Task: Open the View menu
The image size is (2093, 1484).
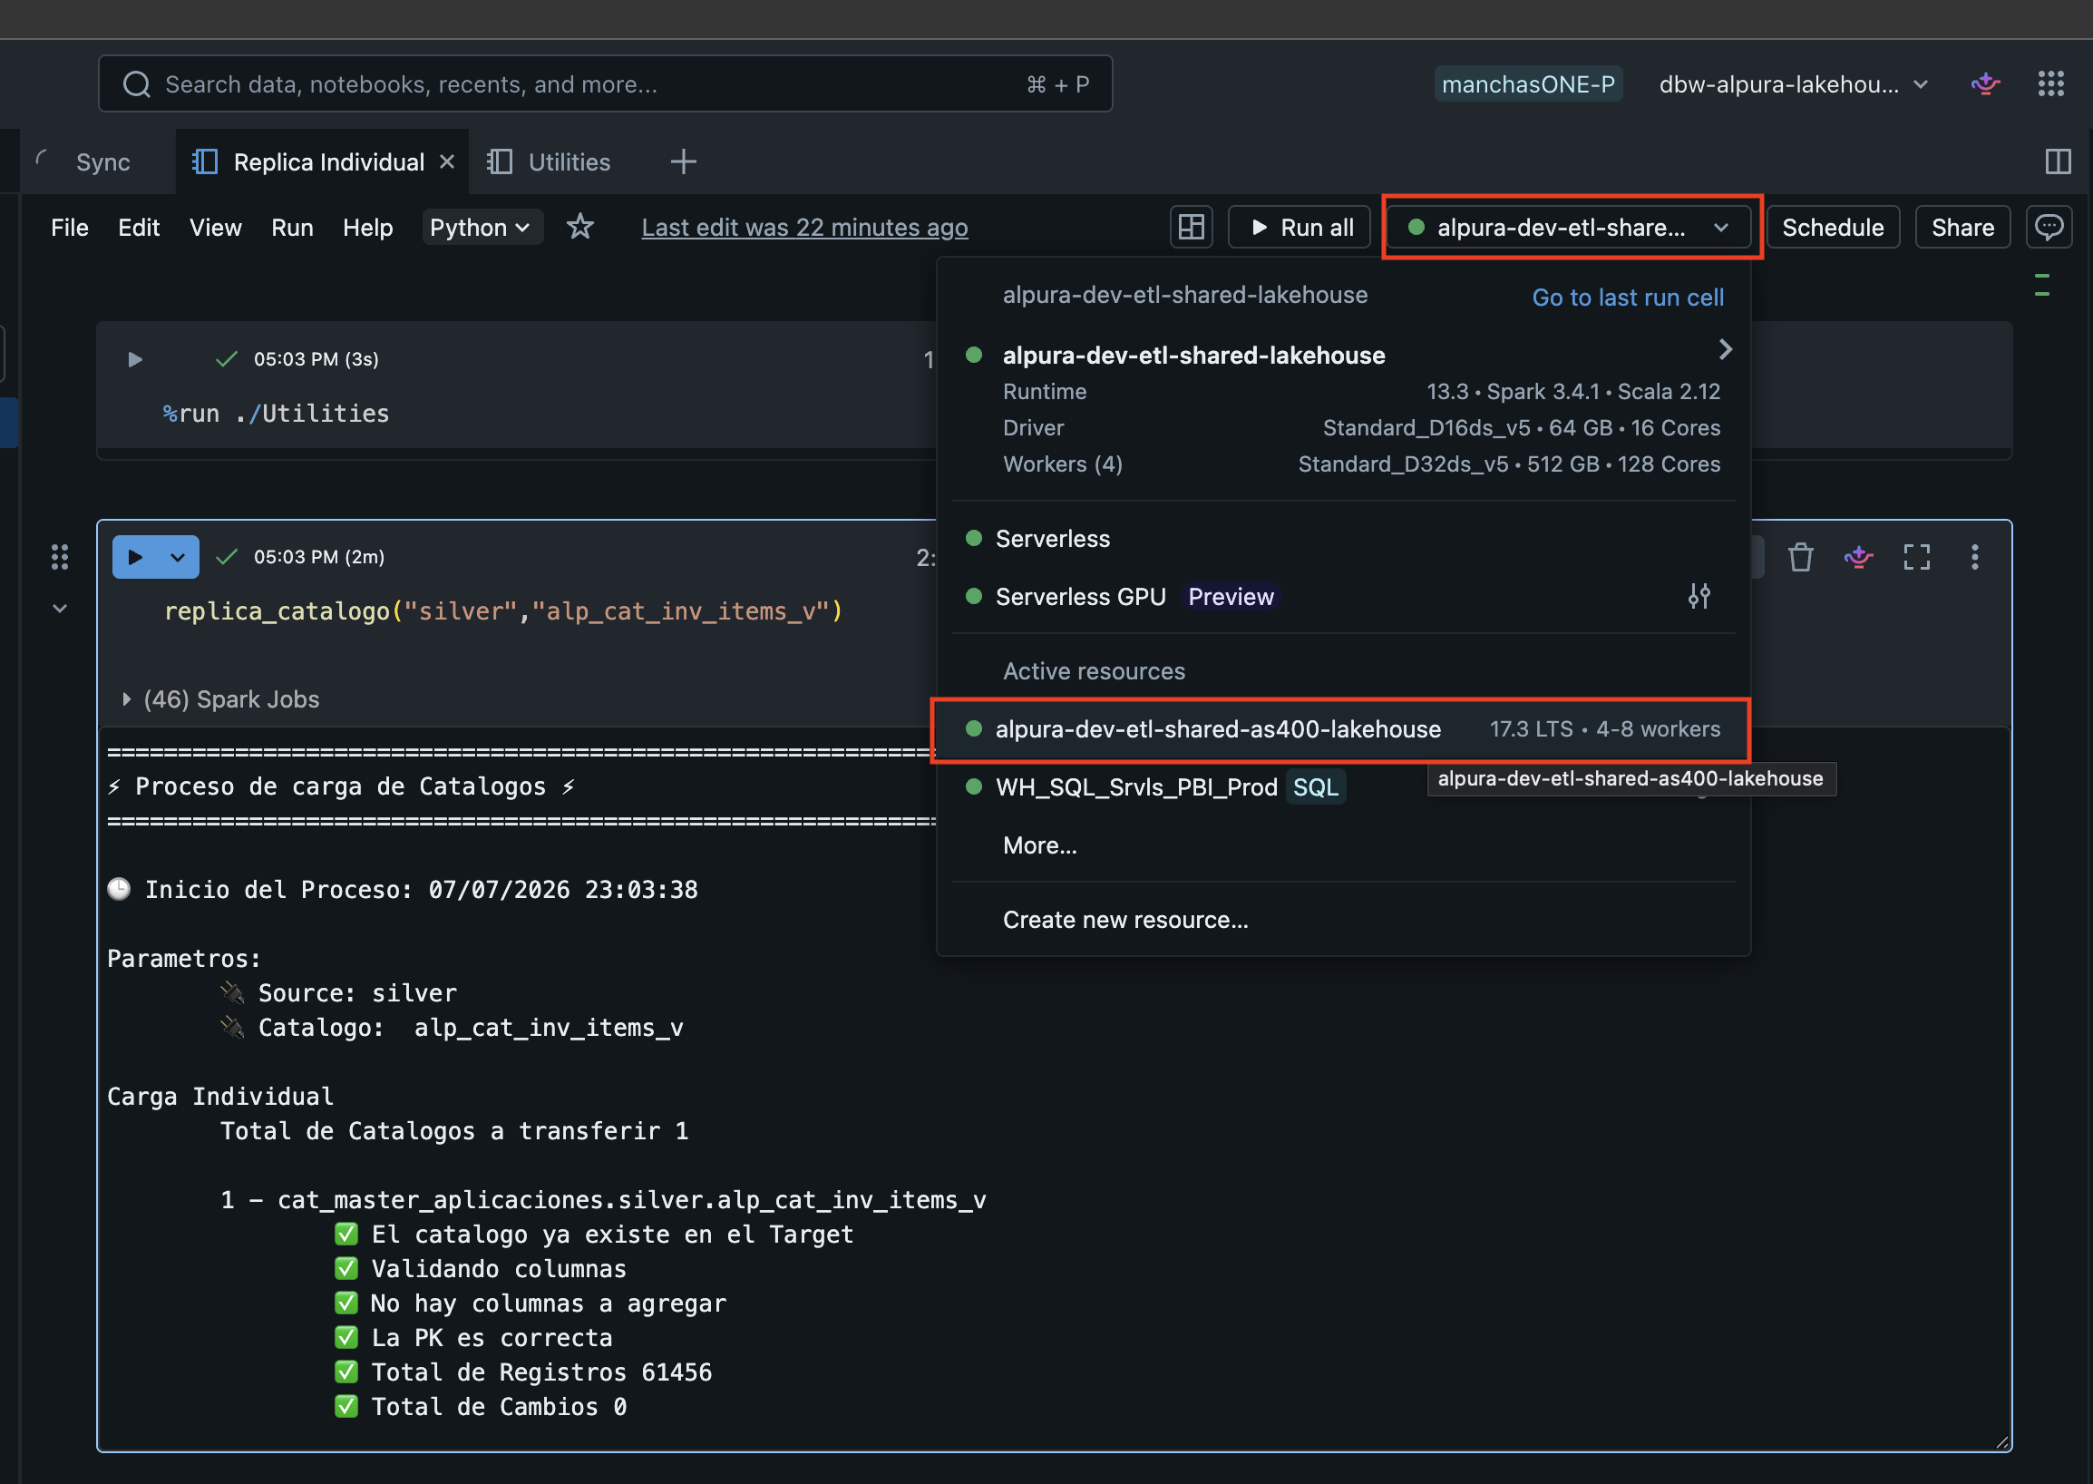Action: (216, 227)
